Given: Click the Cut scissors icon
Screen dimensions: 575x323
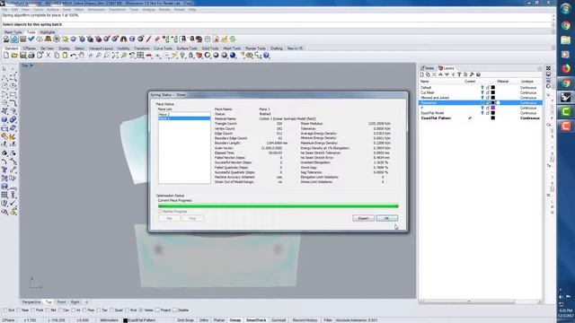Looking at the screenshot, I should (x=48, y=56).
